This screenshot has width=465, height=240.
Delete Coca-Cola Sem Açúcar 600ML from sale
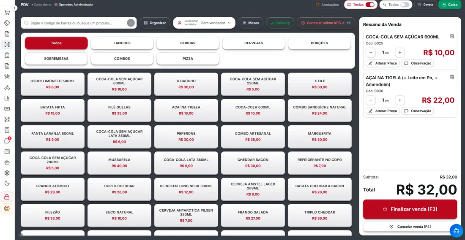pos(452,36)
